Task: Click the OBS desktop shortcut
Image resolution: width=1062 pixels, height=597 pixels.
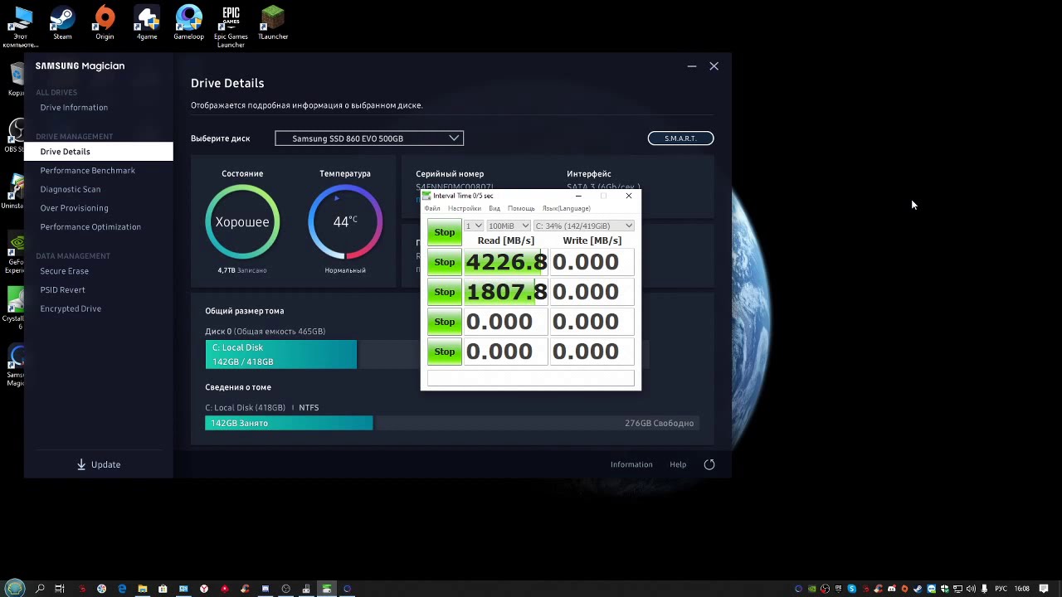Action: pyautogui.click(x=14, y=135)
